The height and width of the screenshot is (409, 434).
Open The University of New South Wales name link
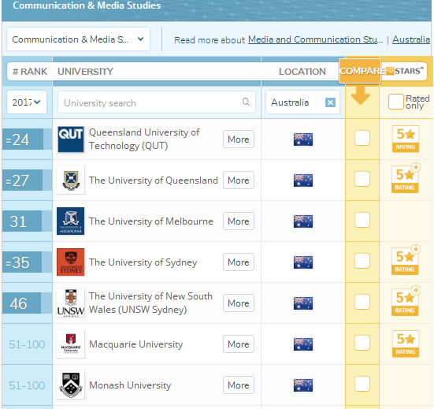151,303
